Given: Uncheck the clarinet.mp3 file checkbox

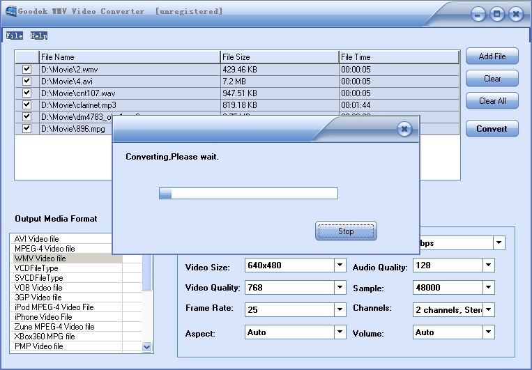Looking at the screenshot, I should pos(26,105).
